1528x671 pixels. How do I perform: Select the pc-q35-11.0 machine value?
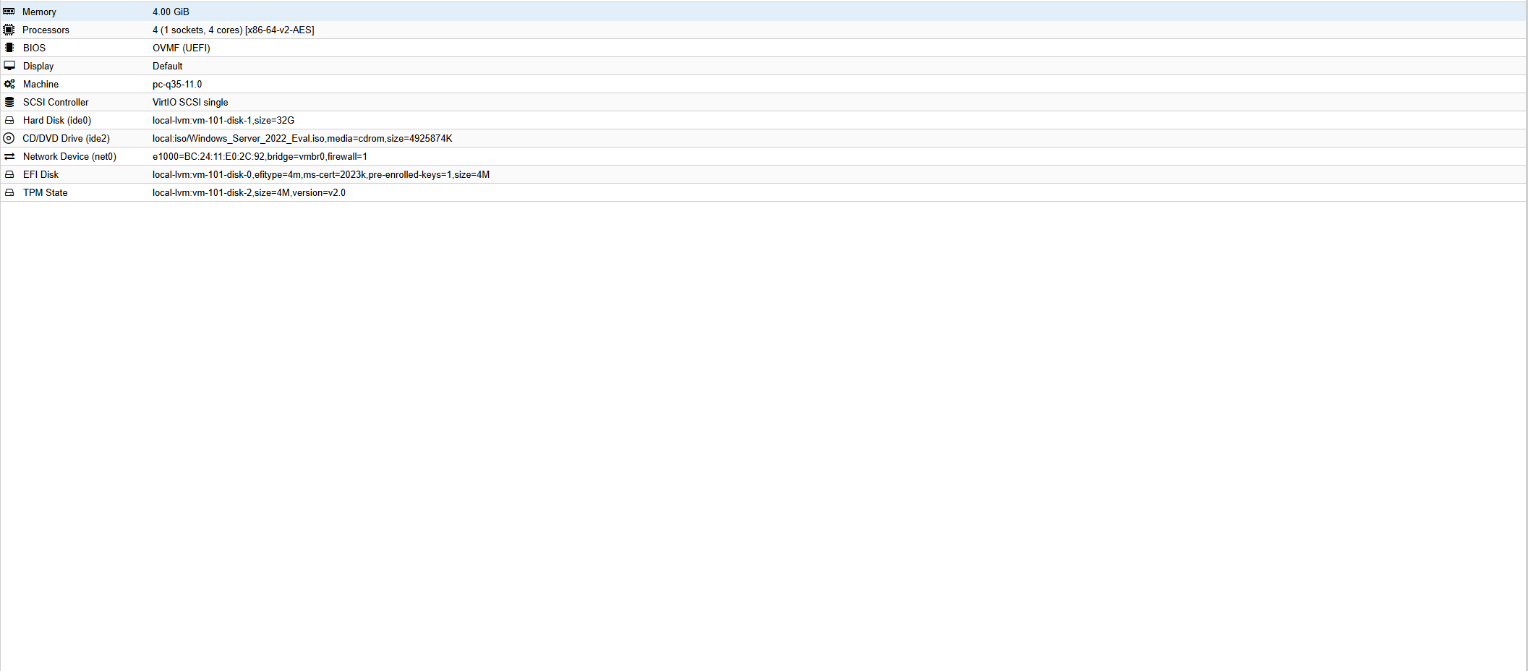click(177, 84)
